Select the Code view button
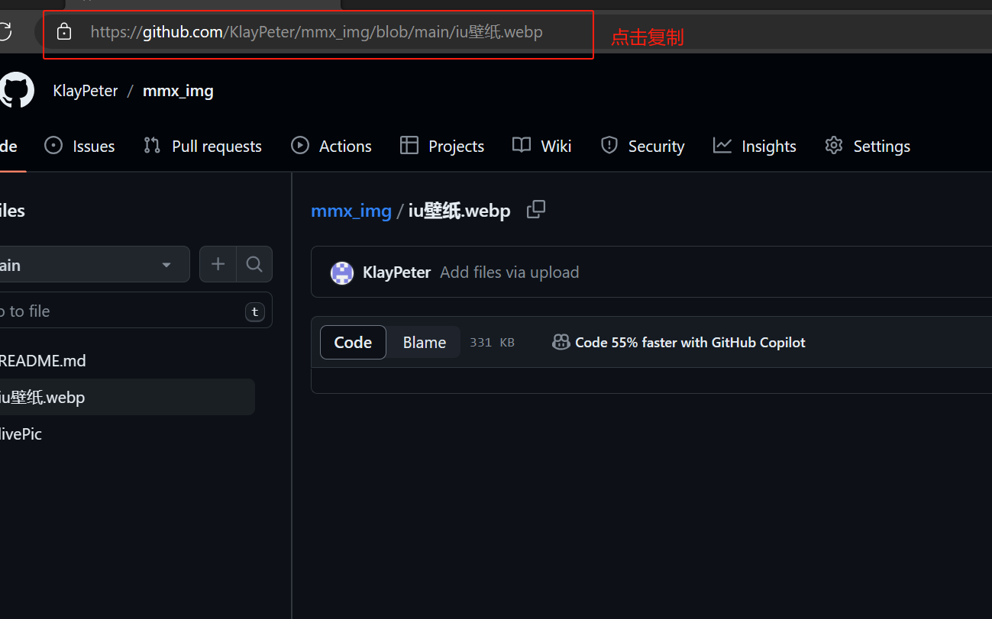992x619 pixels. [x=353, y=342]
